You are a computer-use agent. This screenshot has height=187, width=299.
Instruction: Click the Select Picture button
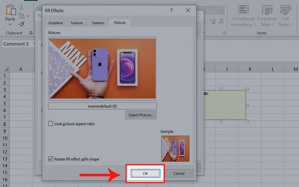(x=141, y=115)
